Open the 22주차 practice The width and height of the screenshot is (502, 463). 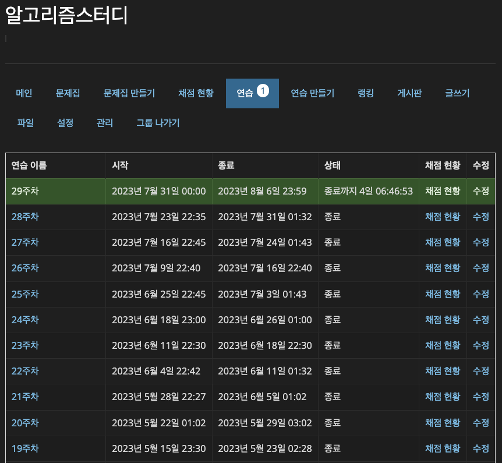point(25,371)
